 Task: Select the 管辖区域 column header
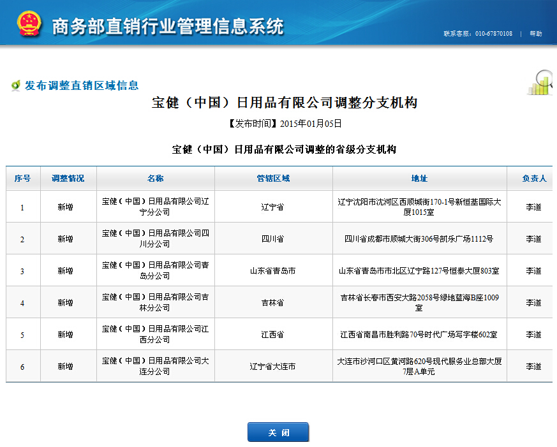coord(273,179)
